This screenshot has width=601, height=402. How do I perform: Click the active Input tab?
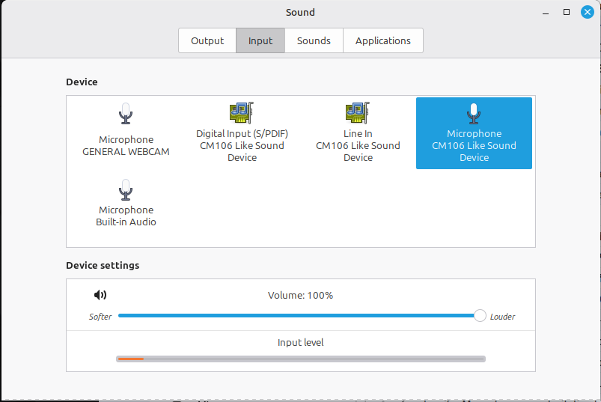click(x=260, y=40)
